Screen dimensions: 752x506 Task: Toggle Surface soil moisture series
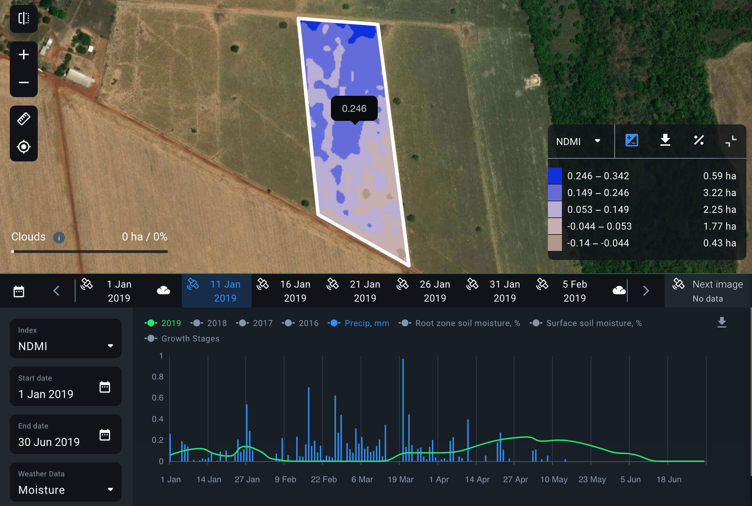pyautogui.click(x=586, y=323)
